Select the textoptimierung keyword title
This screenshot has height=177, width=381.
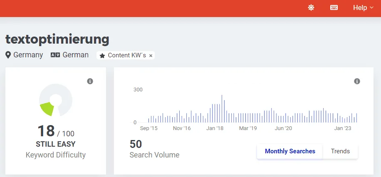click(57, 39)
